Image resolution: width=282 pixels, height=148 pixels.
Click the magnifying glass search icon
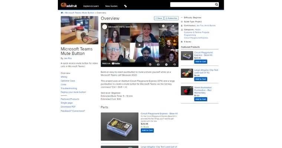point(217,4)
